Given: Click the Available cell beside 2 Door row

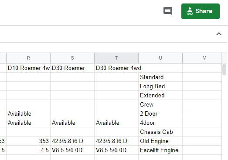Looking at the screenshot, I should point(28,113).
